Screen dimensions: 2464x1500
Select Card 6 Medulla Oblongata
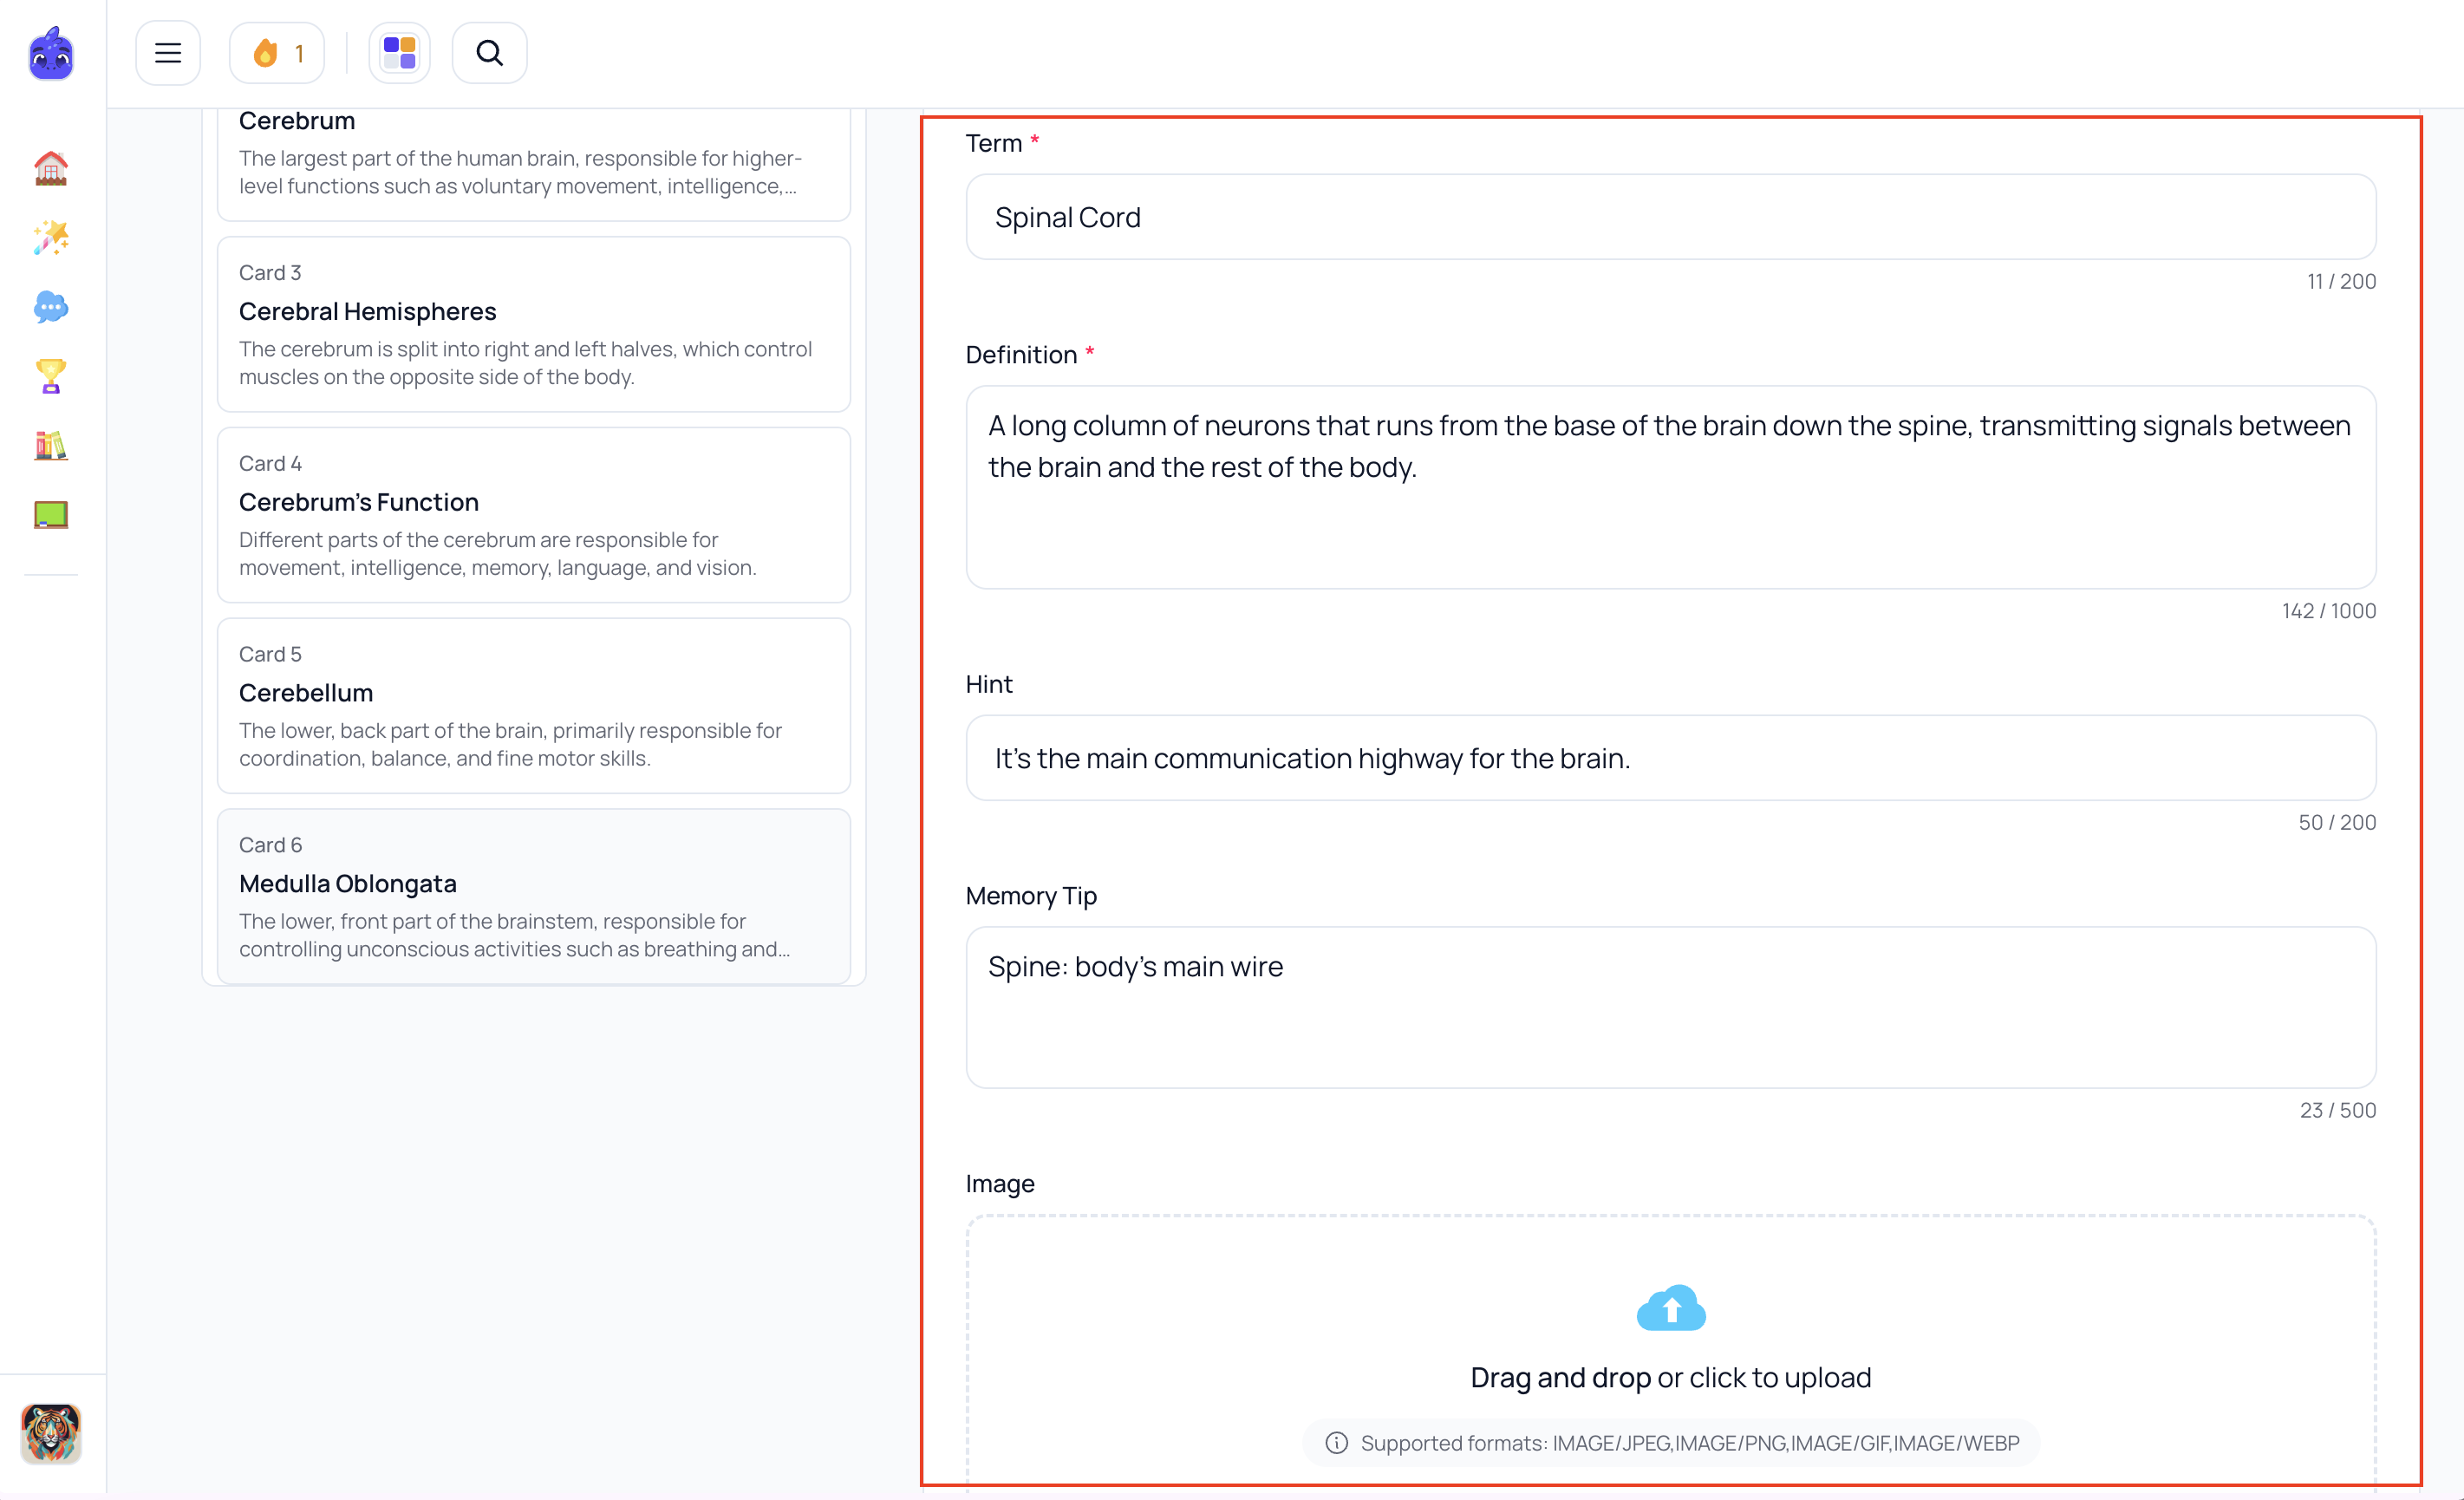(534, 897)
